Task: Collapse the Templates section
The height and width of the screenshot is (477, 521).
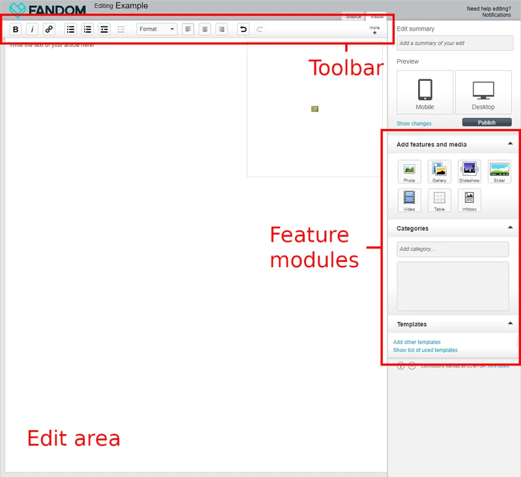Action: tap(510, 323)
